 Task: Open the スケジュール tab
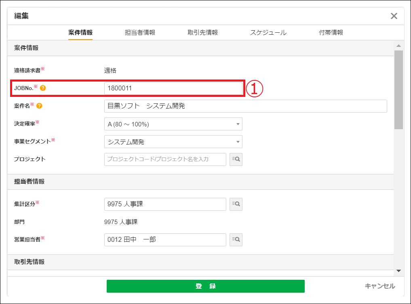tap(268, 33)
